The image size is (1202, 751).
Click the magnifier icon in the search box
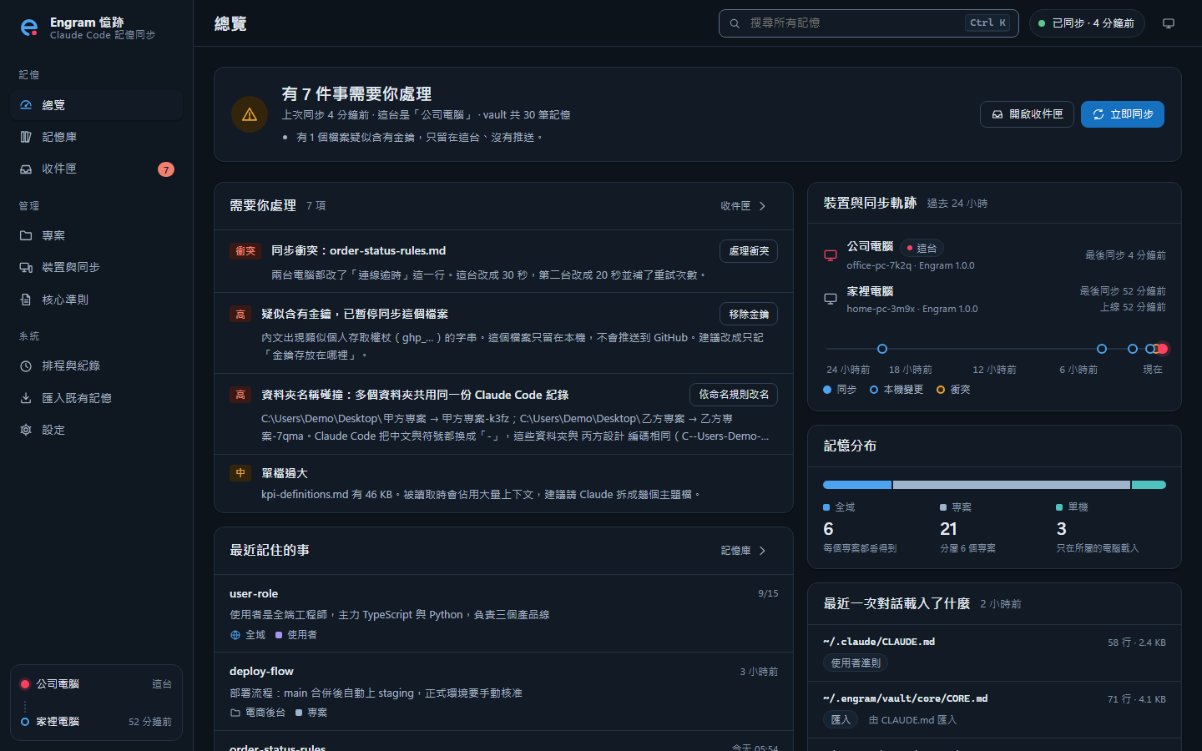pos(735,23)
